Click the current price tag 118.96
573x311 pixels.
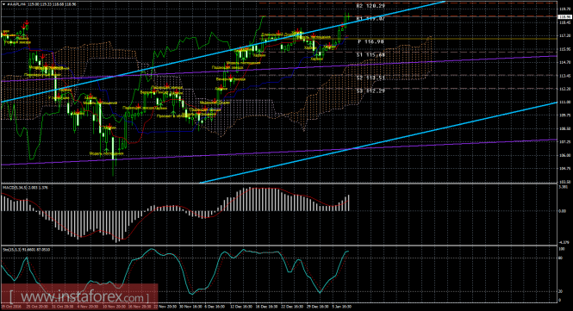564,17
